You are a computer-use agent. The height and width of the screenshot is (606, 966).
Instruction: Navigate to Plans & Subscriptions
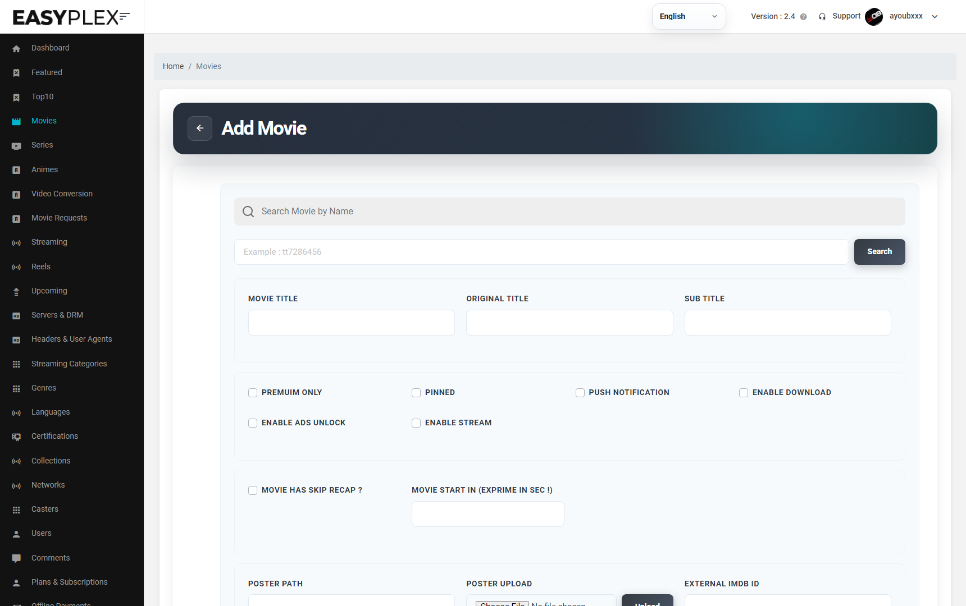coord(69,582)
